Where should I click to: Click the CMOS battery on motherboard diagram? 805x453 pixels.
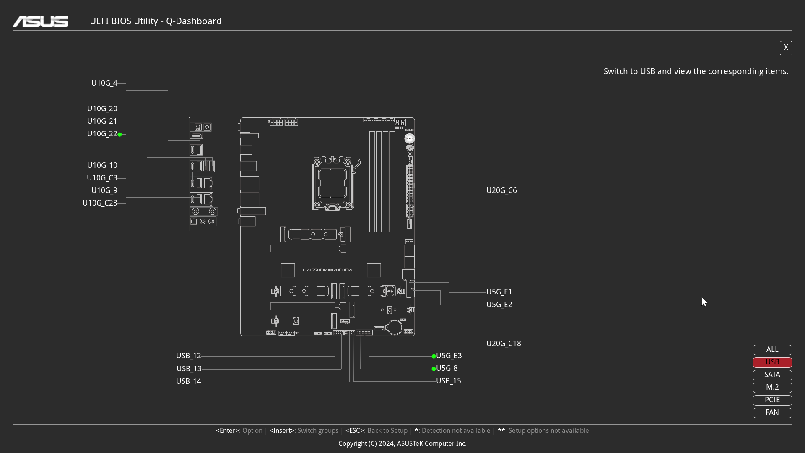pyautogui.click(x=395, y=327)
